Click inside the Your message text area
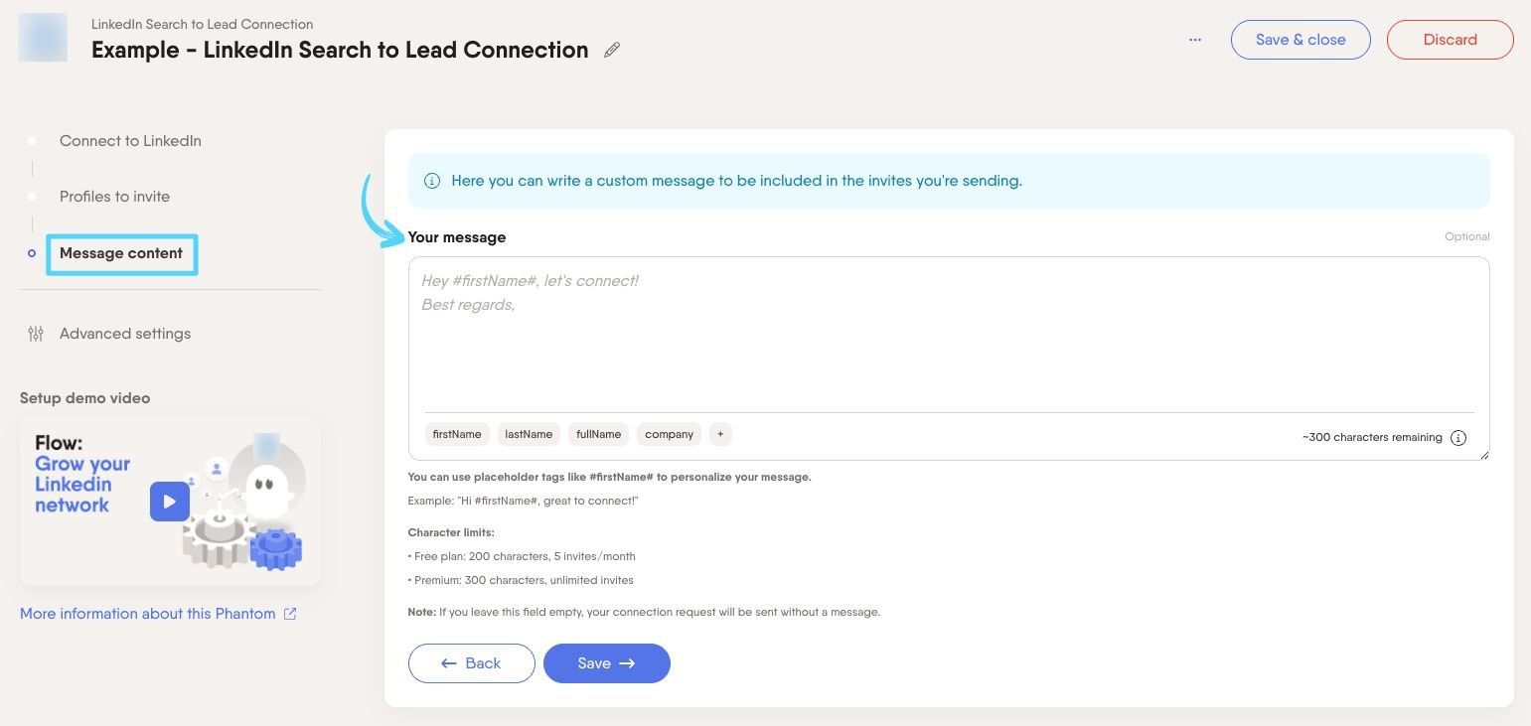Viewport: 1531px width, 726px height. click(949, 336)
